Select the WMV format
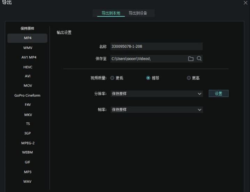Image resolution: width=250 pixels, height=192 pixels. (28, 48)
